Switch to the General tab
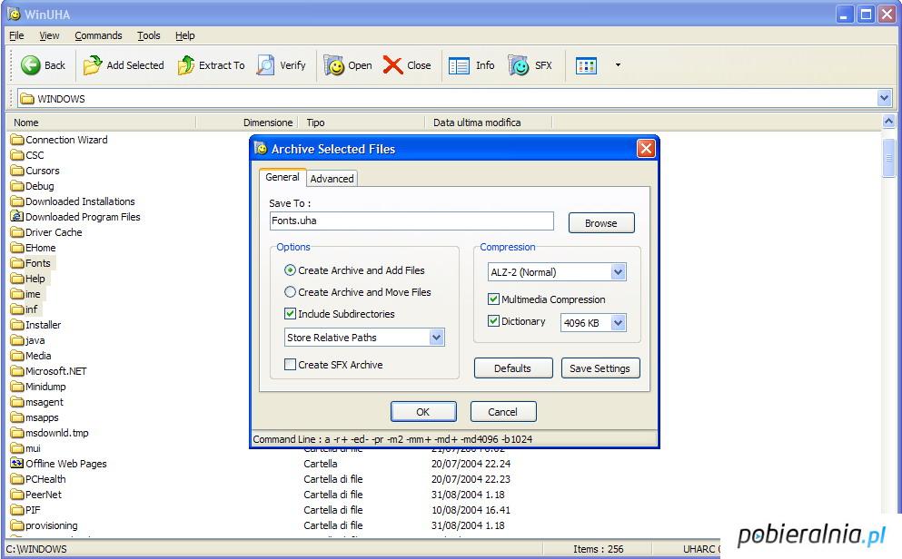Image resolution: width=902 pixels, height=559 pixels. [282, 177]
